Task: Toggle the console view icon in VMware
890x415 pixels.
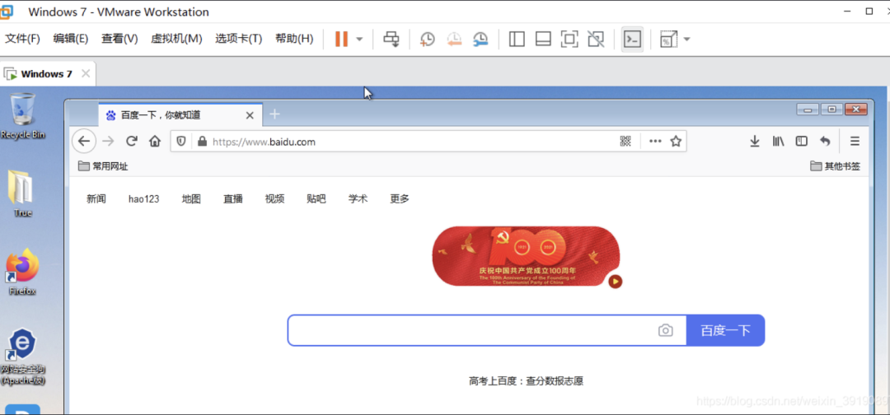Action: click(632, 40)
